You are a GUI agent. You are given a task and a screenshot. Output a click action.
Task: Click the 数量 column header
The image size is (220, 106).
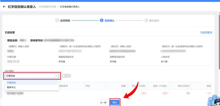(x=123, y=86)
